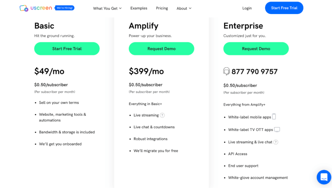Request a demo for the Enterprise plan

(x=256, y=49)
